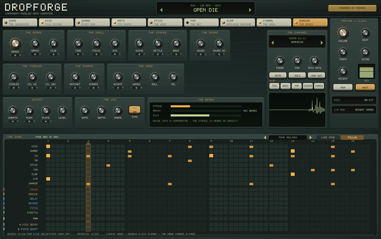Click the WARMTH knob in Output
The image size is (381, 239).
click(x=13, y=111)
